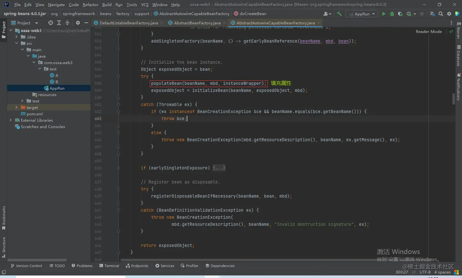This screenshot has height=278, width=462.
Task: Run with coverage shield icon
Action: (400, 14)
